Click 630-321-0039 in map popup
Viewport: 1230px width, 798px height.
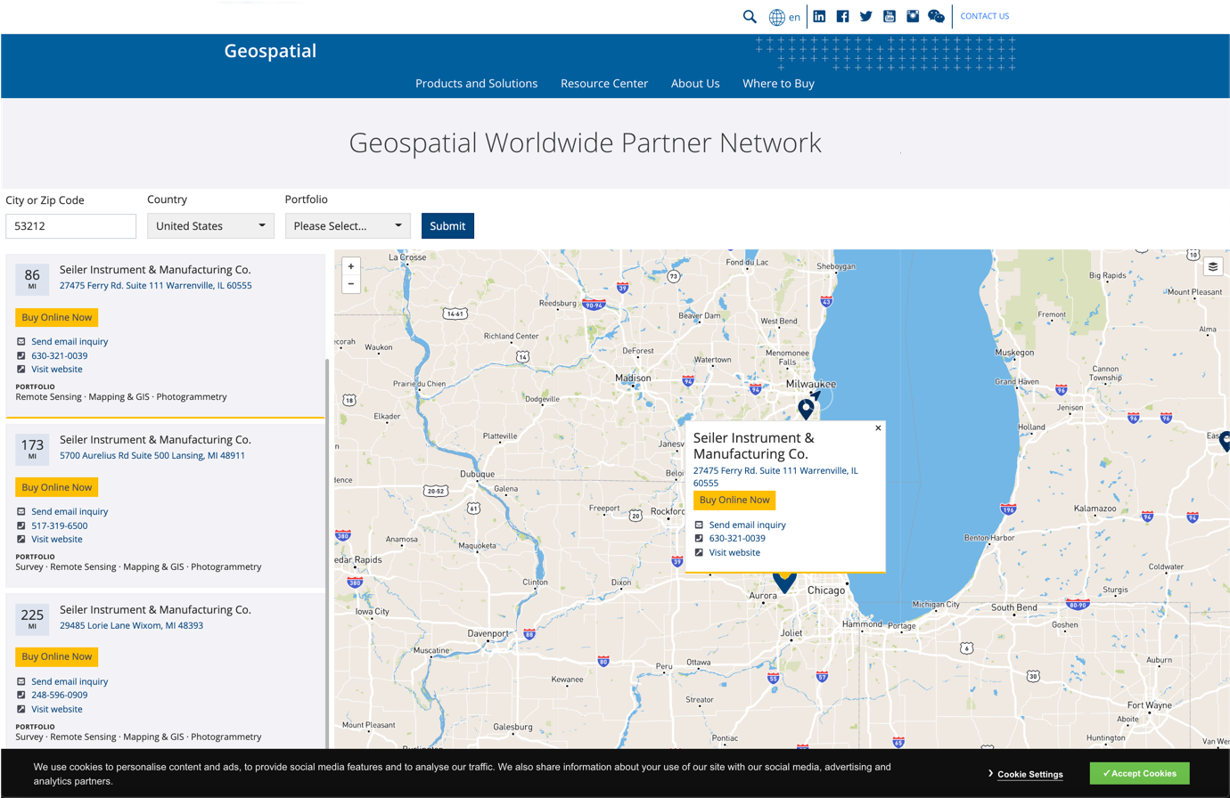pyautogui.click(x=737, y=538)
